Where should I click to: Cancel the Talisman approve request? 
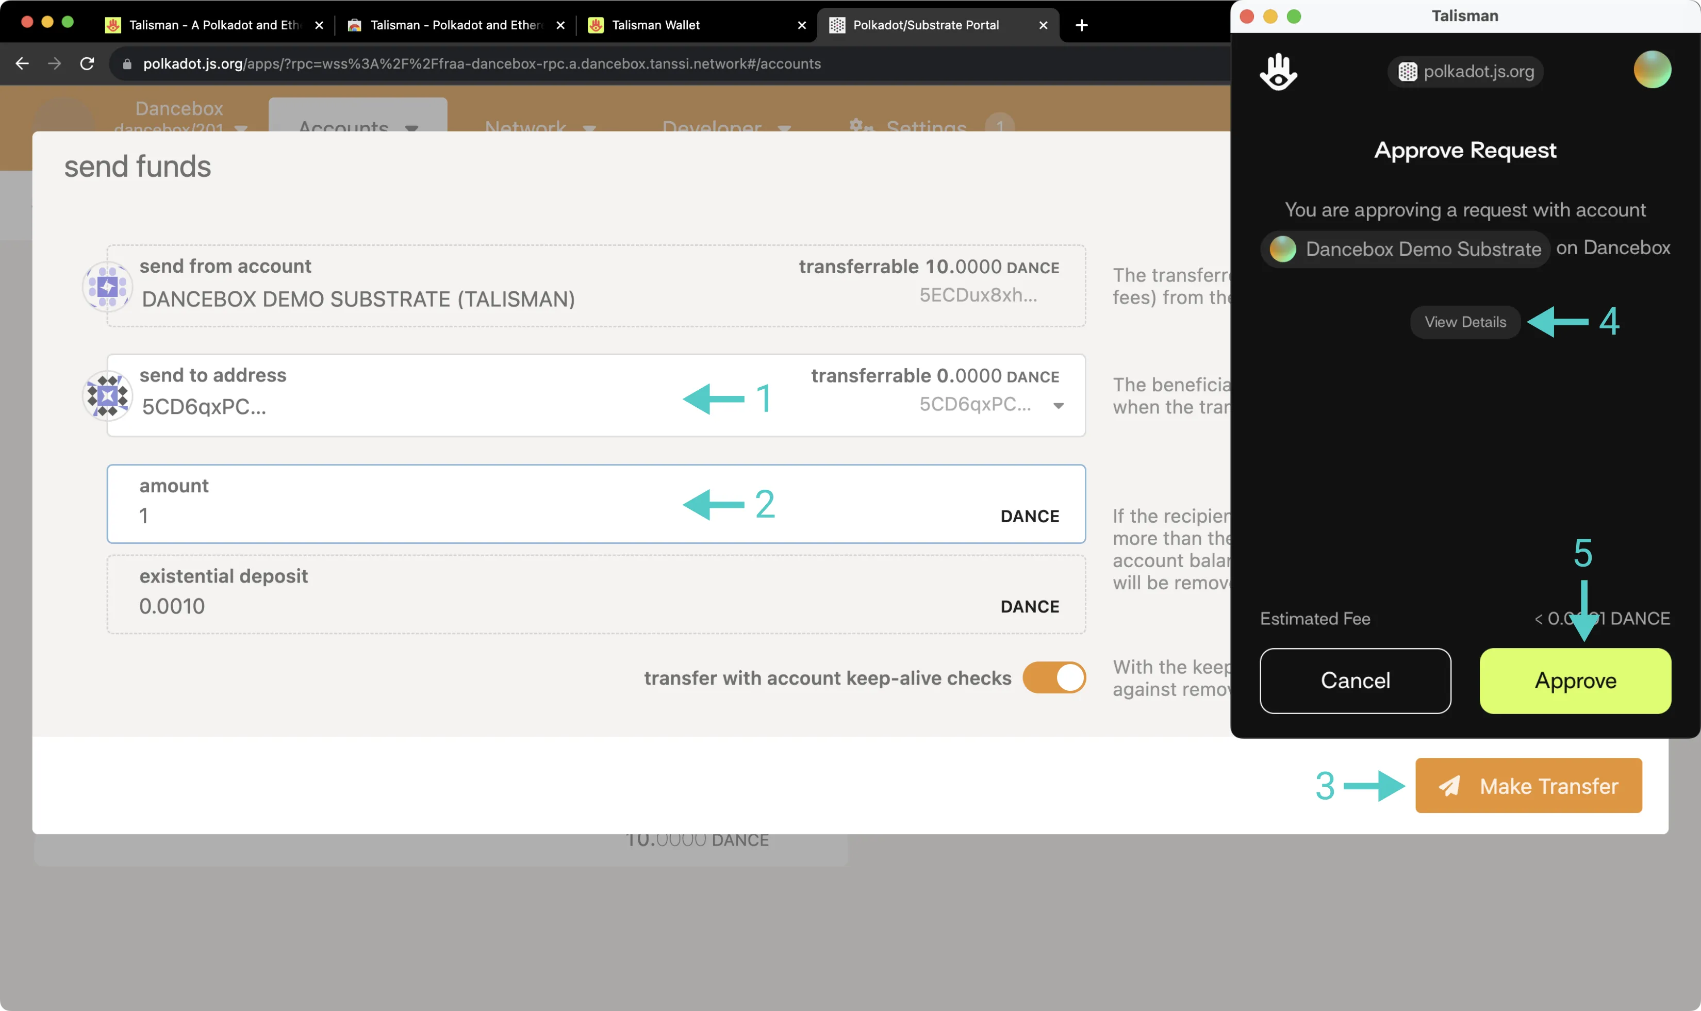(1355, 680)
